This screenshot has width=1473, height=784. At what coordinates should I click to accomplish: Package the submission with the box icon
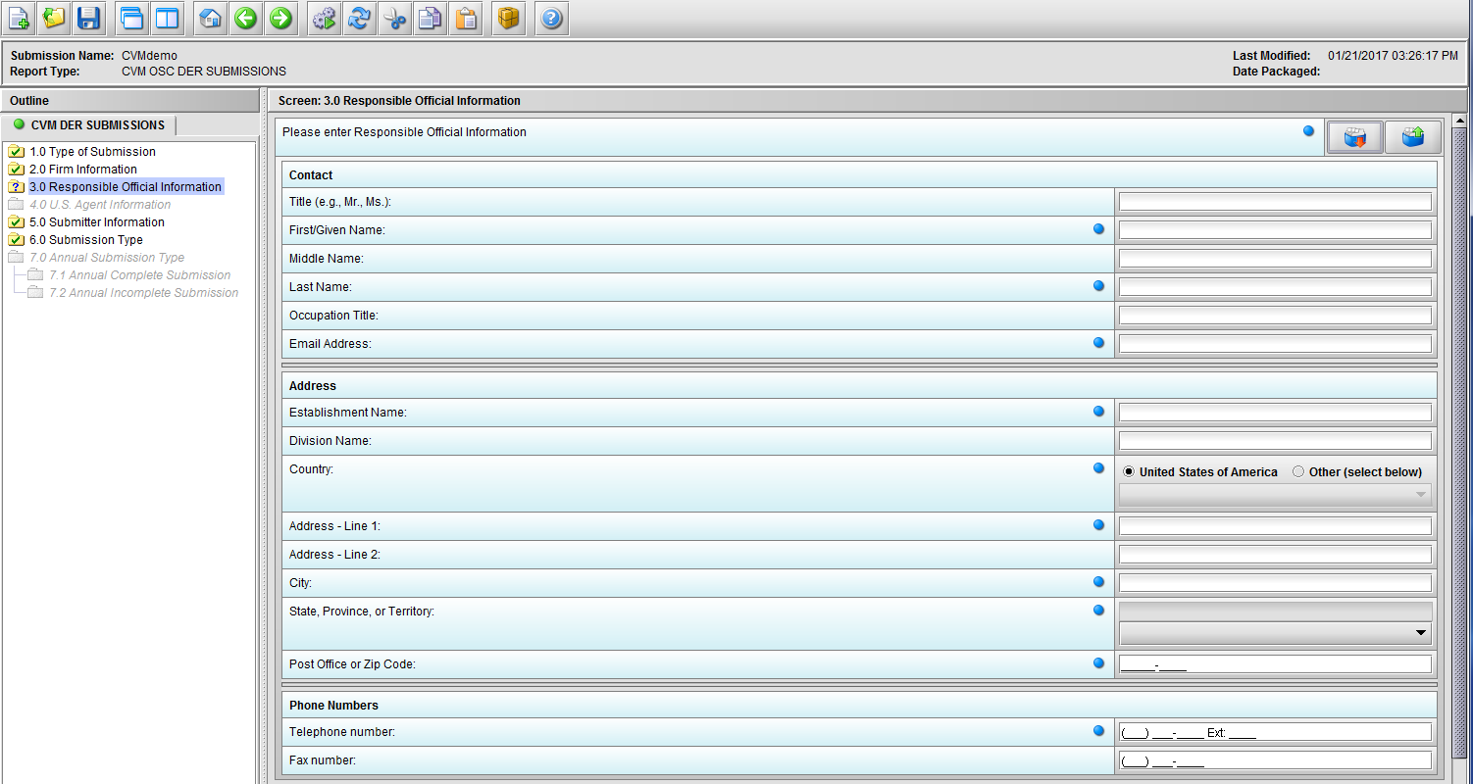508,18
